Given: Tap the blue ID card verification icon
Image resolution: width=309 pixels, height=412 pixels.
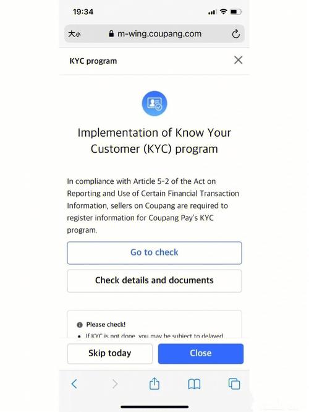Looking at the screenshot, I should (x=154, y=103).
